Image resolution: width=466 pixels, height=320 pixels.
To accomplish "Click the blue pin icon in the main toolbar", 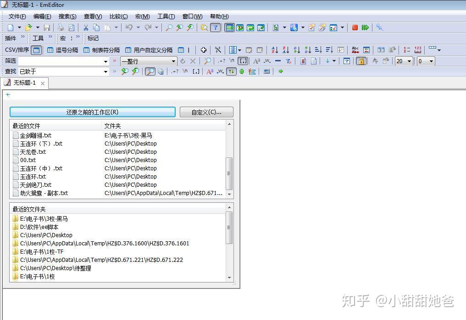I will [379, 27].
